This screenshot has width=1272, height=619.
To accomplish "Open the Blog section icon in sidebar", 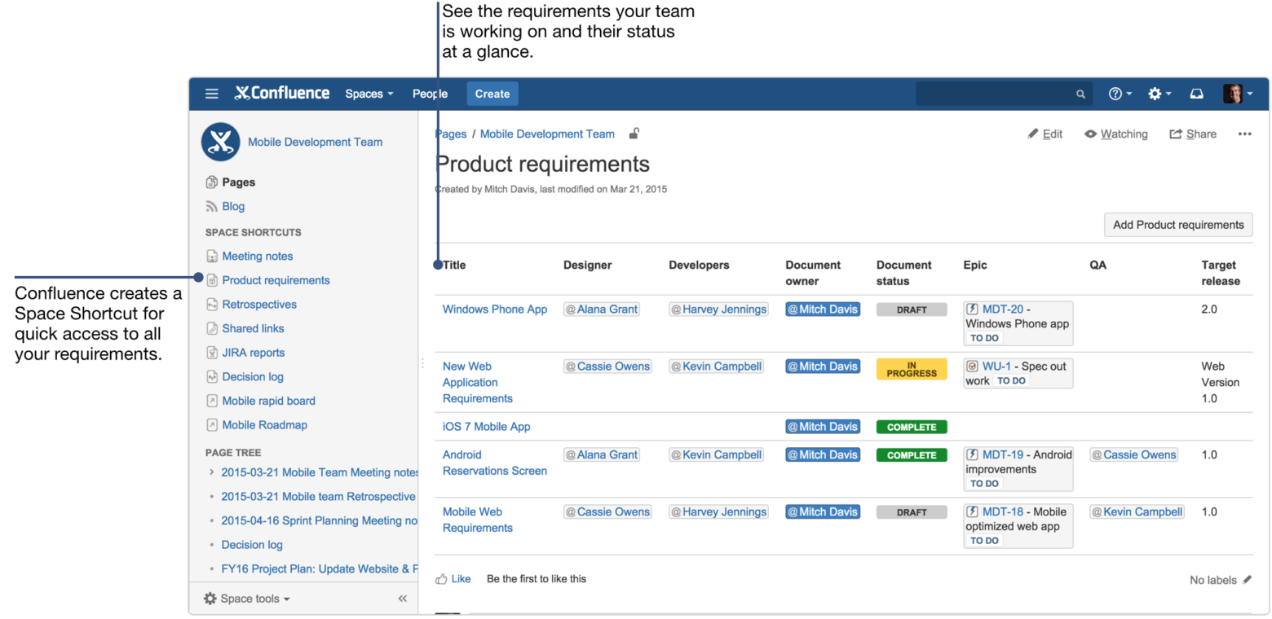I will pyautogui.click(x=212, y=206).
